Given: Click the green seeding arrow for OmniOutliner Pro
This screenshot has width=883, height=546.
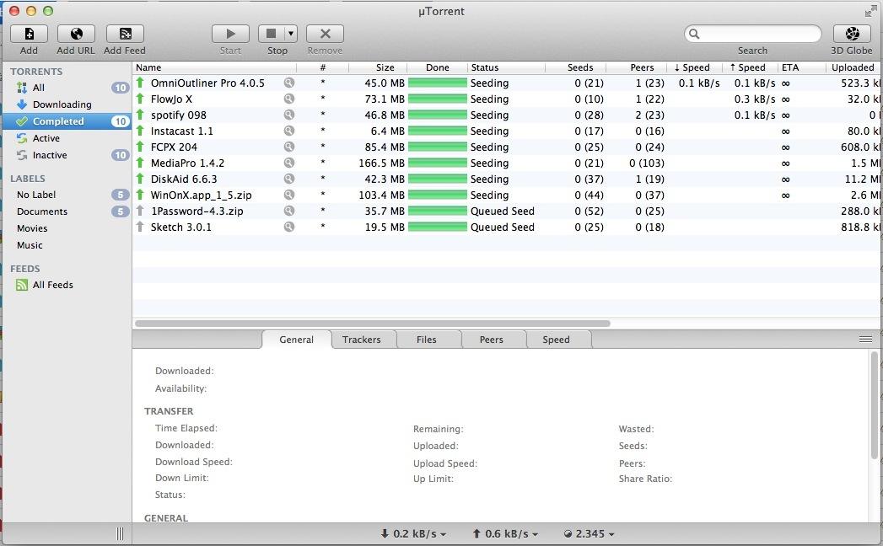Looking at the screenshot, I should tap(140, 83).
